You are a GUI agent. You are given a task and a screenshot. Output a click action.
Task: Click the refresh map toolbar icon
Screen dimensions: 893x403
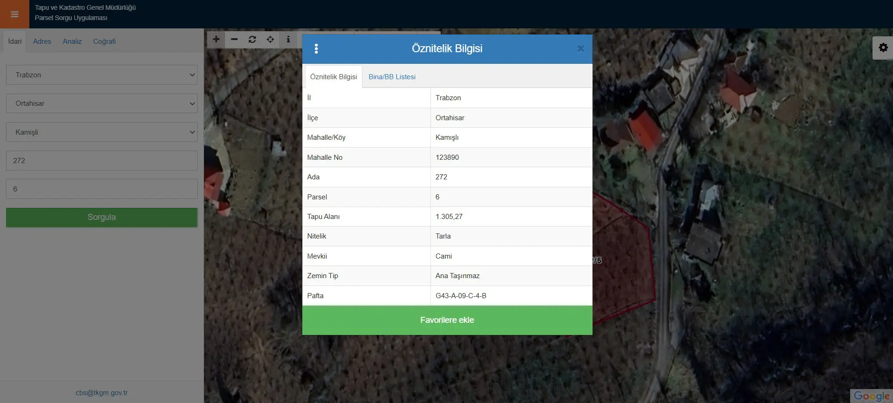pos(252,40)
